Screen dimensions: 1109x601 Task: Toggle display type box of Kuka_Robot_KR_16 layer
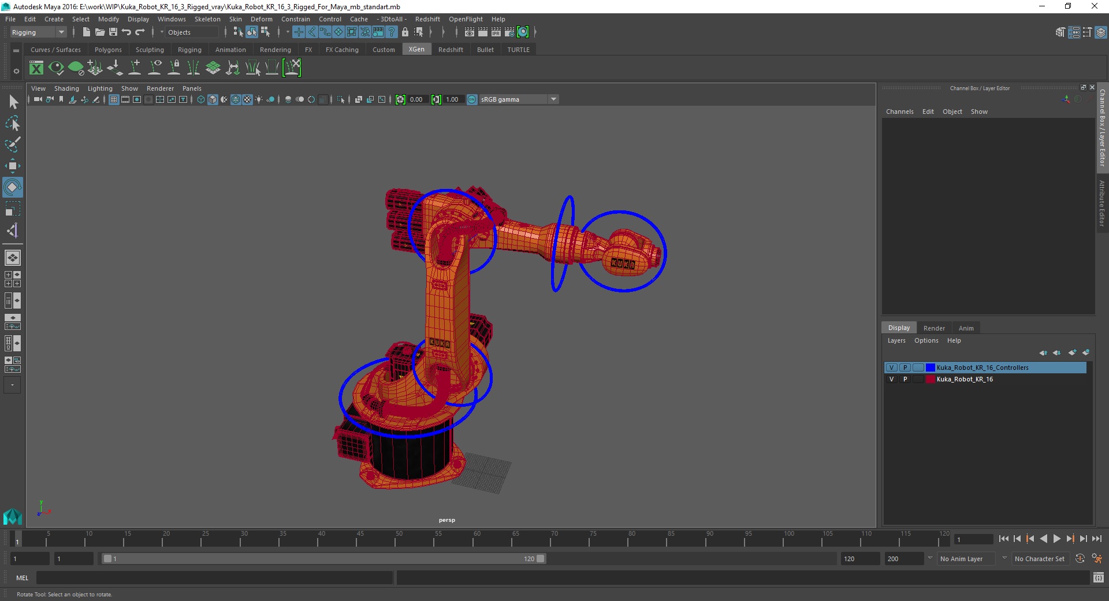[918, 379]
